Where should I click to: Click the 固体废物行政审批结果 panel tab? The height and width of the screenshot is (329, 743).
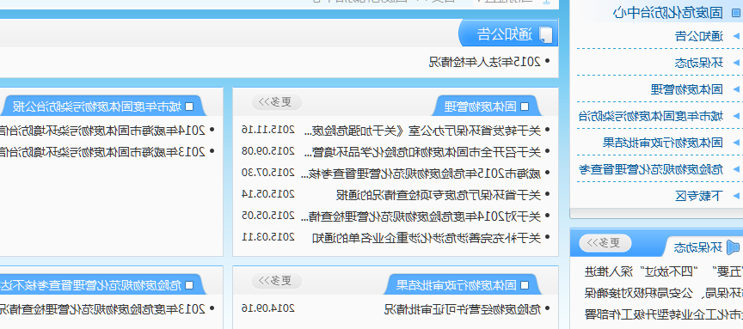coord(457,285)
